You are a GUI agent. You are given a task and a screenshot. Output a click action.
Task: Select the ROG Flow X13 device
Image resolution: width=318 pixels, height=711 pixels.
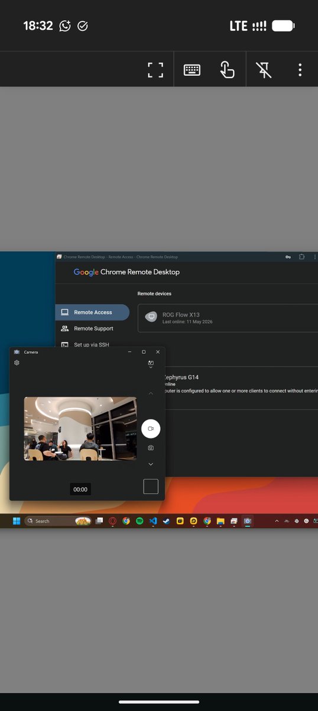coord(228,318)
